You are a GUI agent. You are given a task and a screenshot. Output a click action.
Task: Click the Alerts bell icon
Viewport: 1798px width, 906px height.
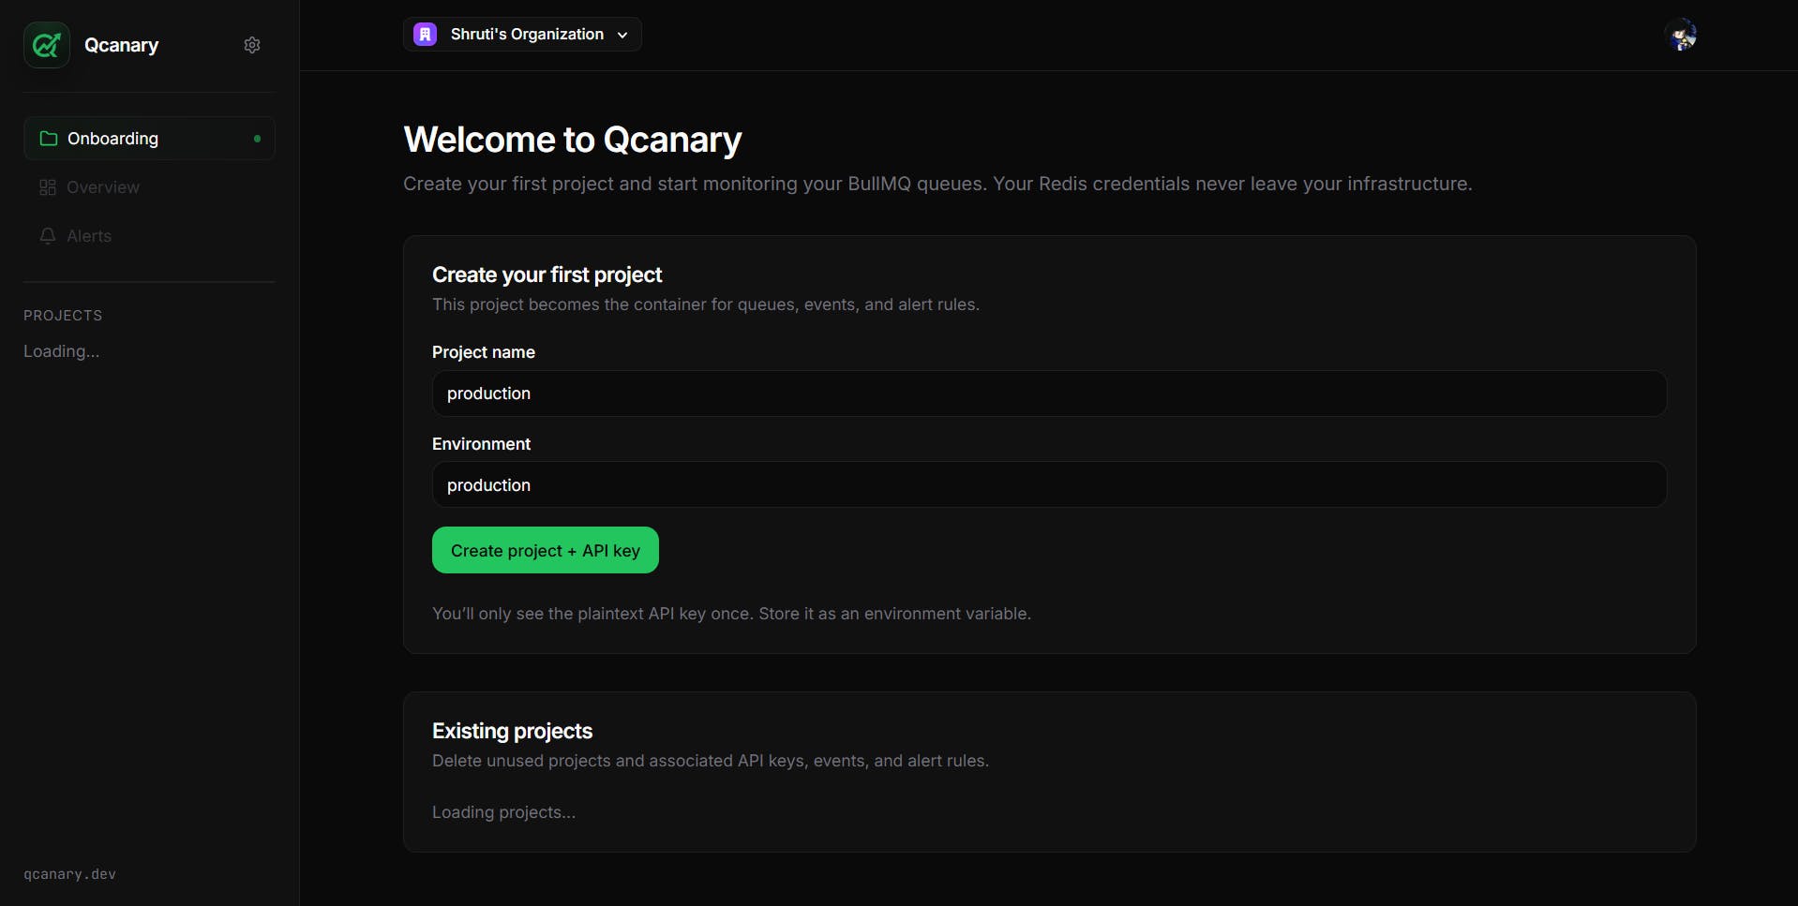coord(48,236)
